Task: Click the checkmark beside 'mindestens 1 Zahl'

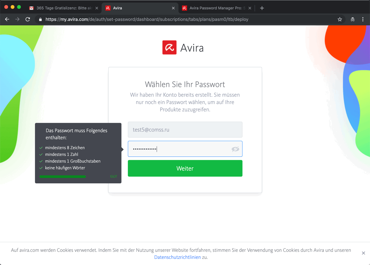Action: pos(41,155)
